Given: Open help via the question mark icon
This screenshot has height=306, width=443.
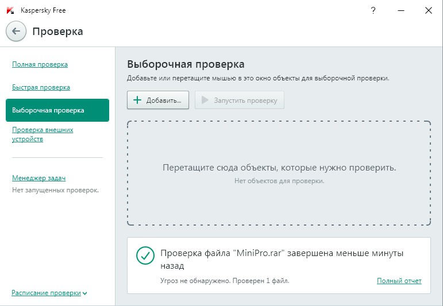Looking at the screenshot, I should coord(373,10).
